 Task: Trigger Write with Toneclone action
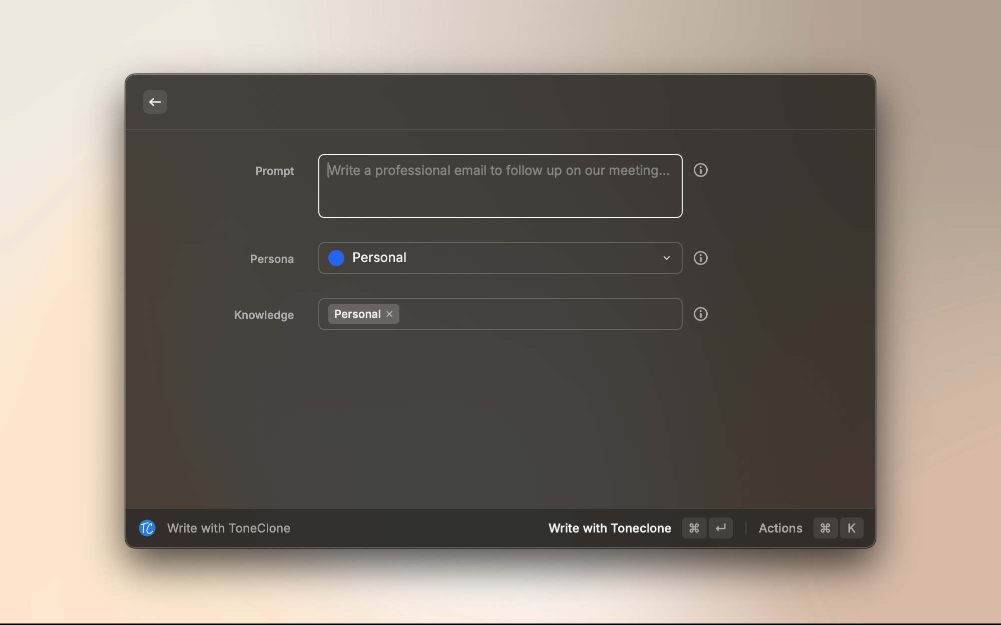(x=610, y=528)
